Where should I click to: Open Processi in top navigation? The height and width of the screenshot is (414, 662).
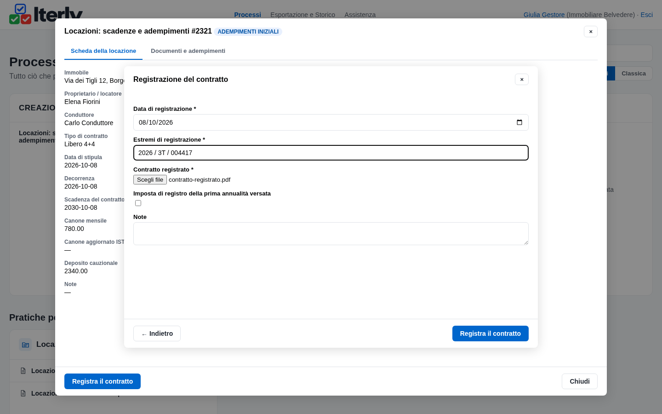pos(247,15)
